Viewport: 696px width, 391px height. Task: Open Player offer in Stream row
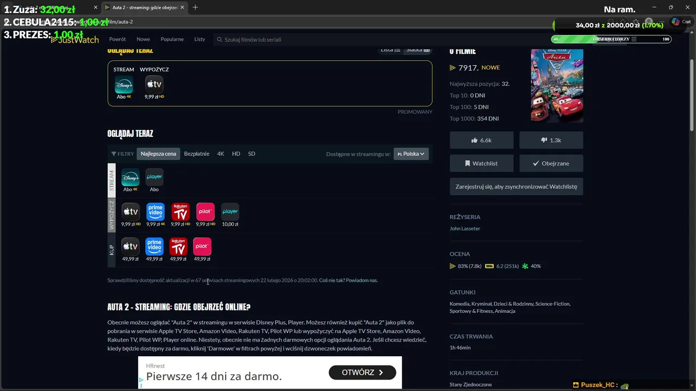point(154,177)
